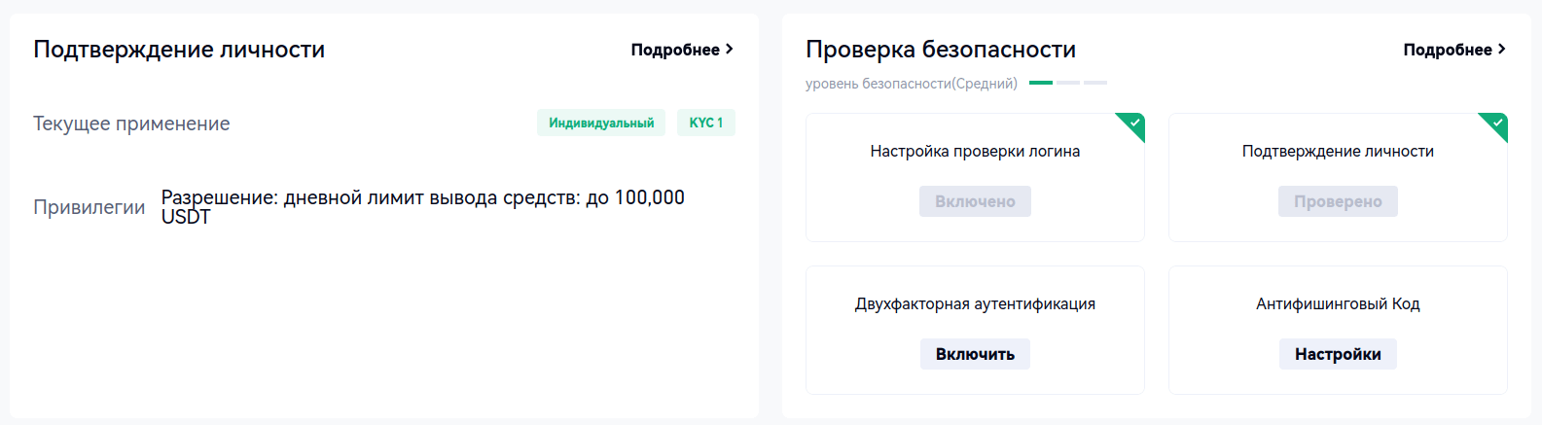Click the chevron arrow in the identity verification header
Viewport: 1542px width, 425px height.
730,50
